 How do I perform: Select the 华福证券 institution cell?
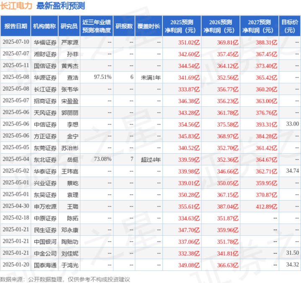[45, 42]
